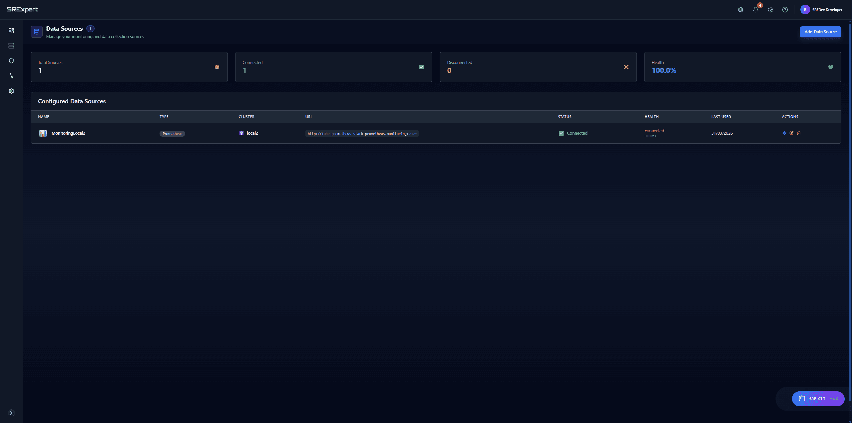Open SREDev Developer user menu

point(822,10)
